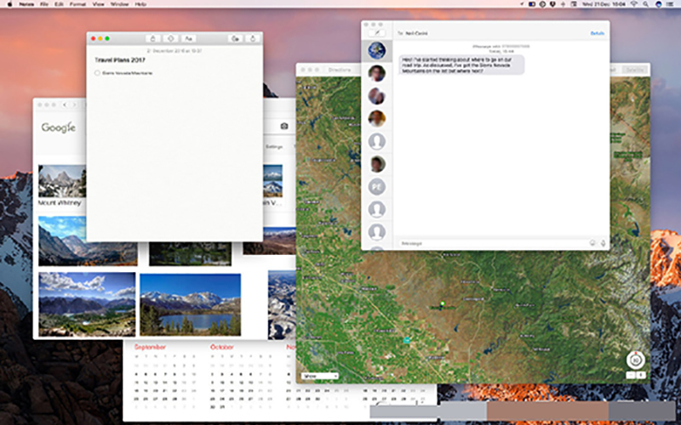Open Notification Center icon
Image resolution: width=681 pixels, height=425 pixels.
(x=671, y=4)
